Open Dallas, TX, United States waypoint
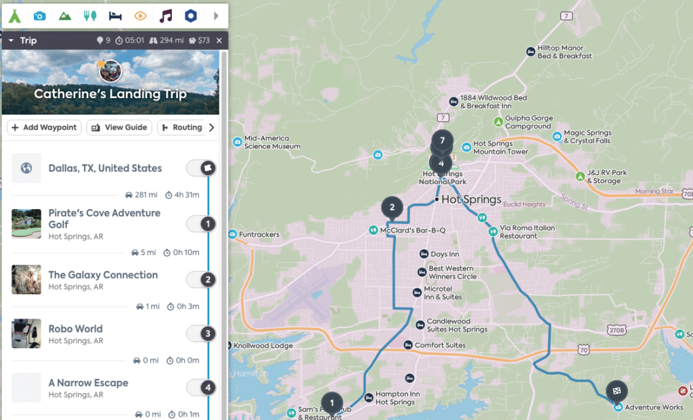The height and width of the screenshot is (420, 693). pyautogui.click(x=105, y=168)
